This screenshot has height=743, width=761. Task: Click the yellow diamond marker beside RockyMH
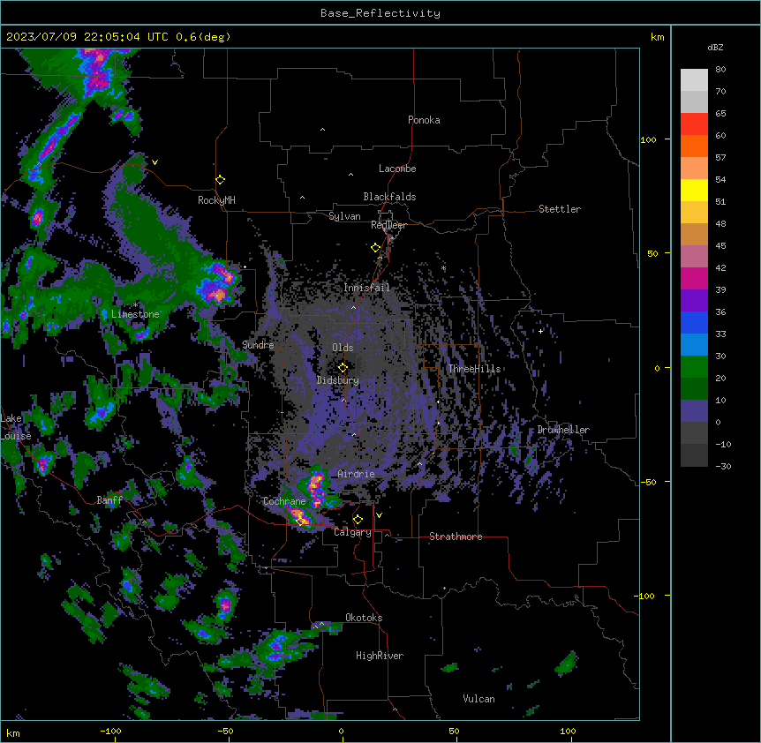pos(220,180)
